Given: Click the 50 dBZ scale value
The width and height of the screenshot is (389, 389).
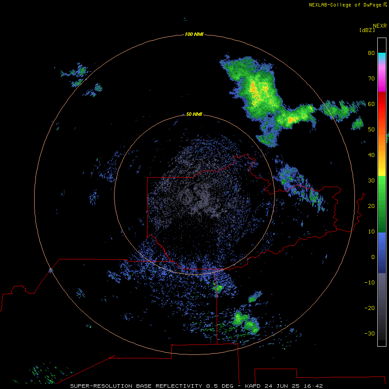Looking at the screenshot, I should (371, 130).
